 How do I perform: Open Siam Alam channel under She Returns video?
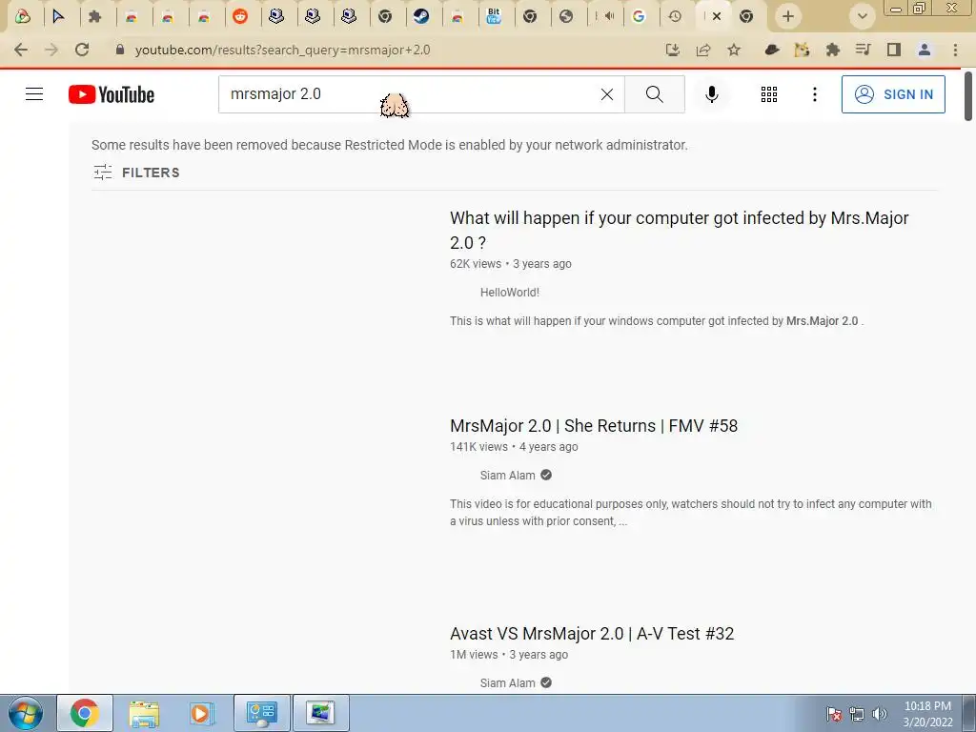coord(507,475)
